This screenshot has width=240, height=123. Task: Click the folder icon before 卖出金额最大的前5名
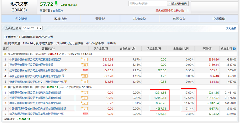pos(5,87)
